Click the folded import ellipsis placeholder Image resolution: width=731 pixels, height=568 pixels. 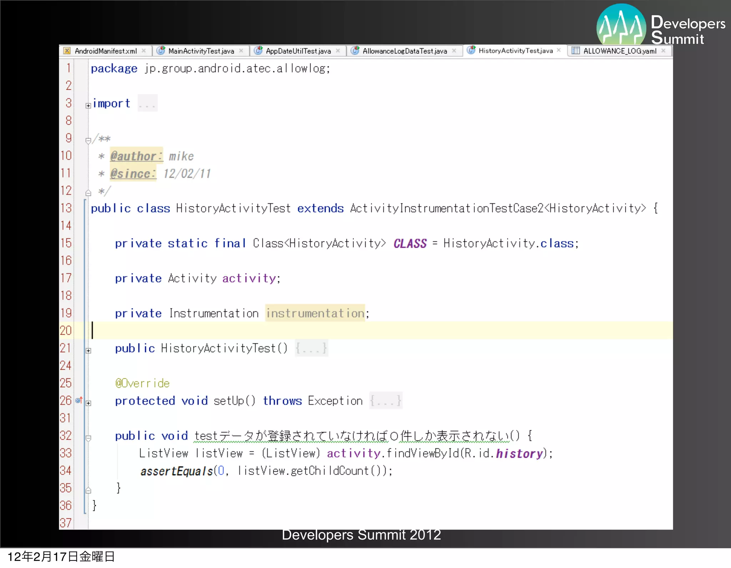[147, 104]
